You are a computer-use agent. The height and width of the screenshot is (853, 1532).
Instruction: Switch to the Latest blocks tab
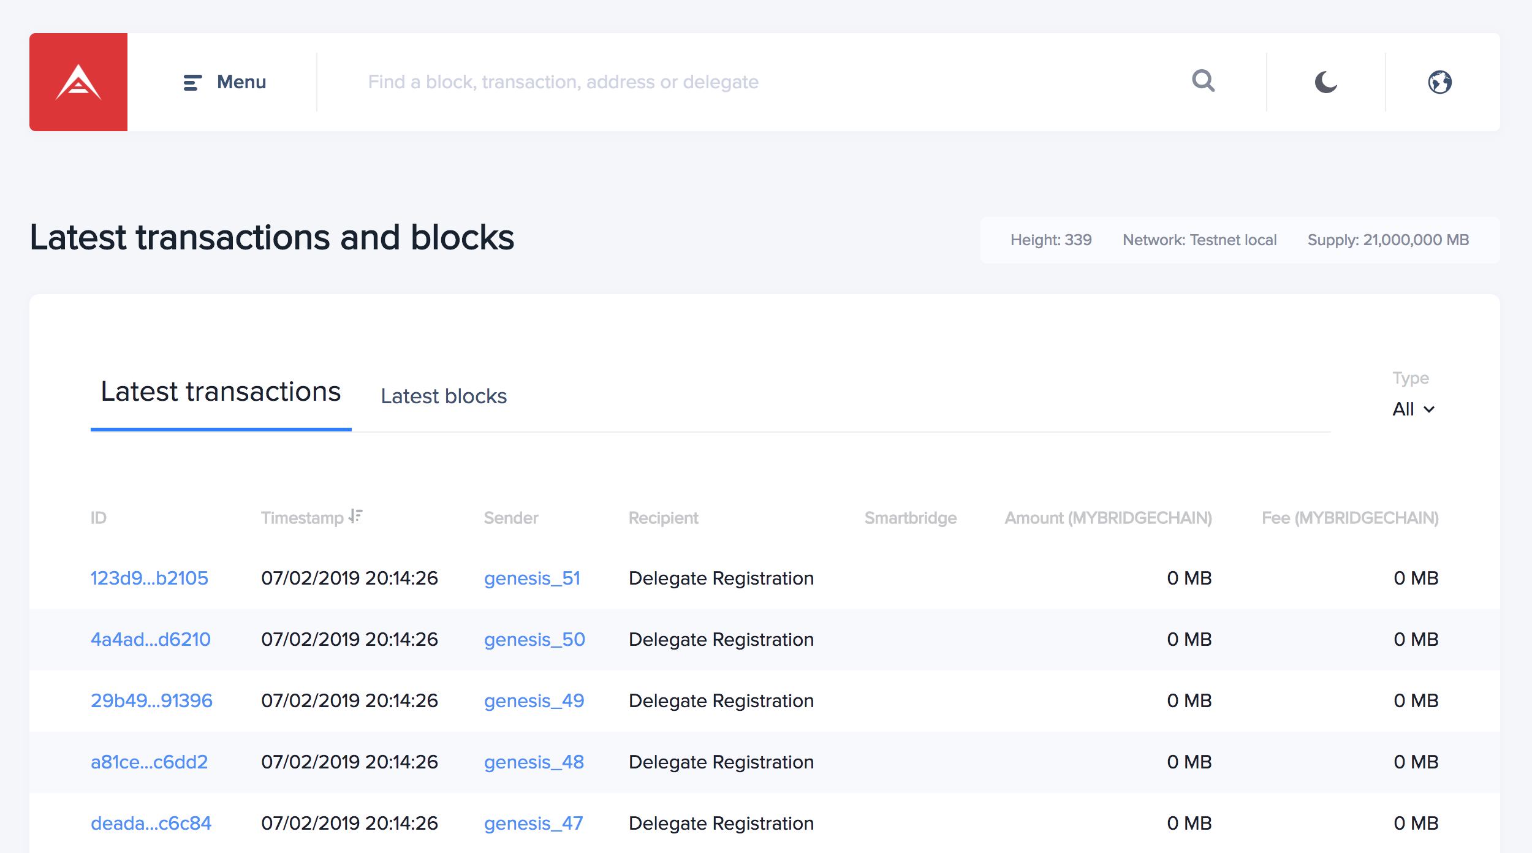coord(444,396)
